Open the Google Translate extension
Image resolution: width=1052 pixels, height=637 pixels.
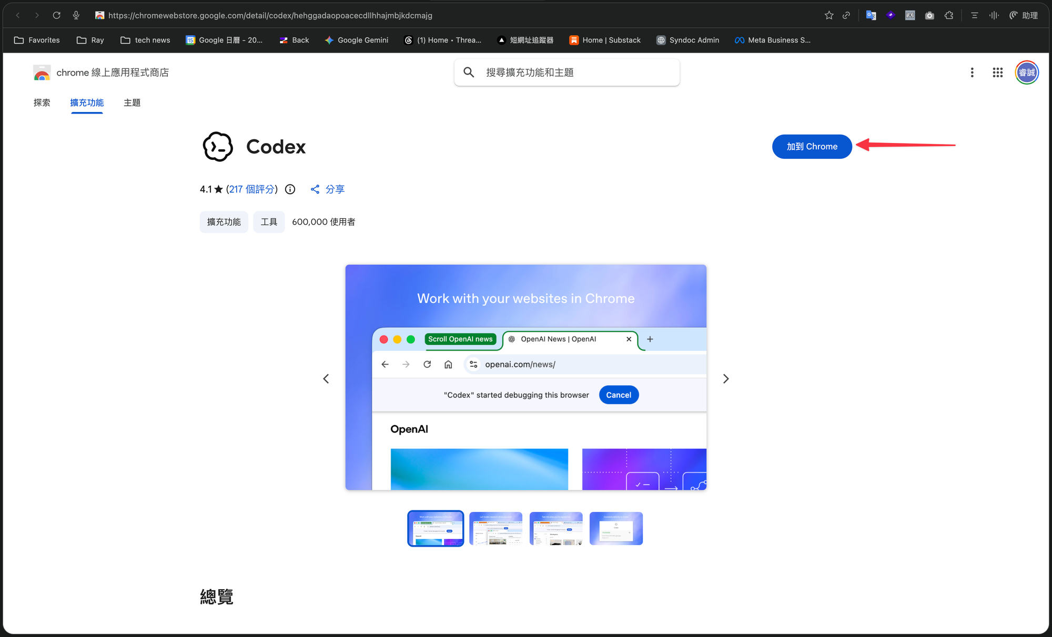point(871,15)
